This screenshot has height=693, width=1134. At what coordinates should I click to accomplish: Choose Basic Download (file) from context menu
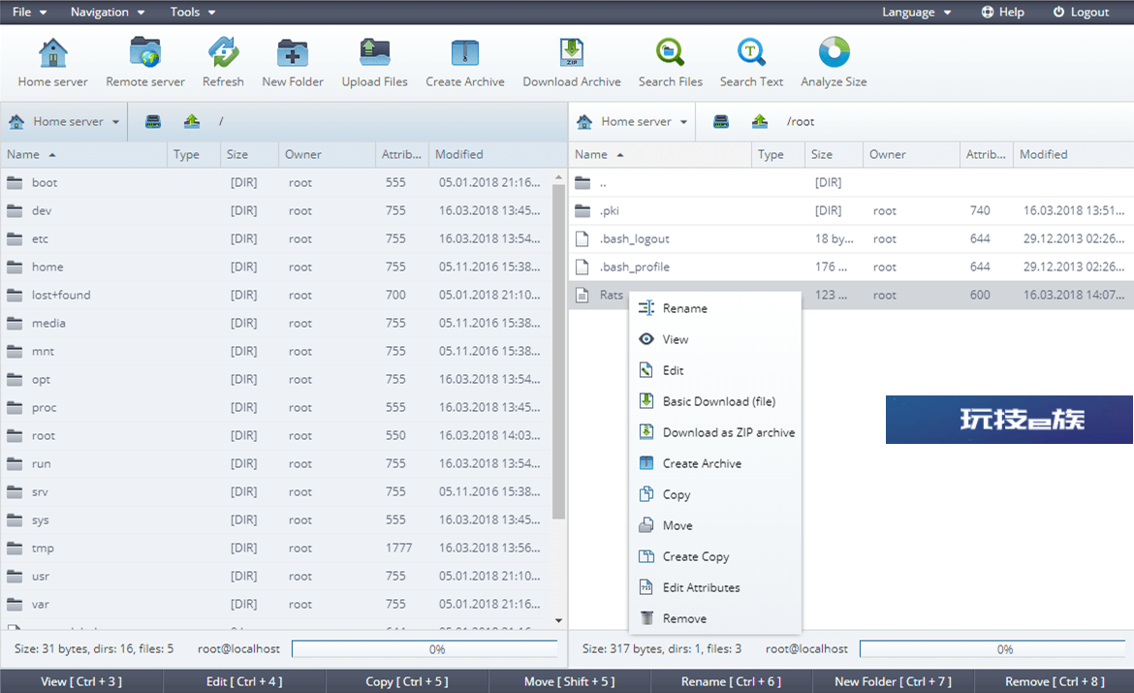point(715,401)
